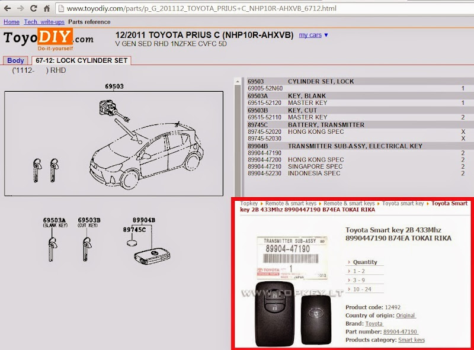This screenshot has width=474, height=350.
Task: Select Parts reference in top navigation
Action: [x=89, y=22]
